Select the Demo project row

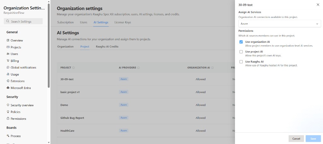pyautogui.click(x=146, y=105)
